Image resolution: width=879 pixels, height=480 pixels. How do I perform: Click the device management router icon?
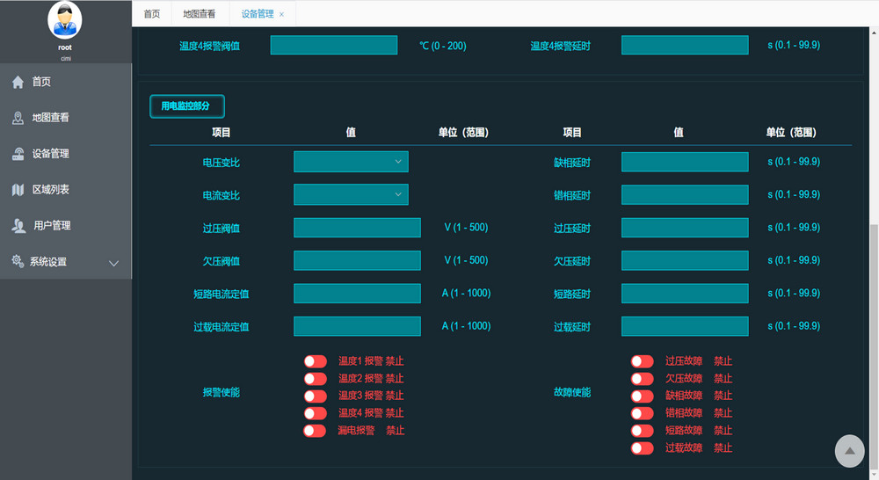tap(18, 154)
